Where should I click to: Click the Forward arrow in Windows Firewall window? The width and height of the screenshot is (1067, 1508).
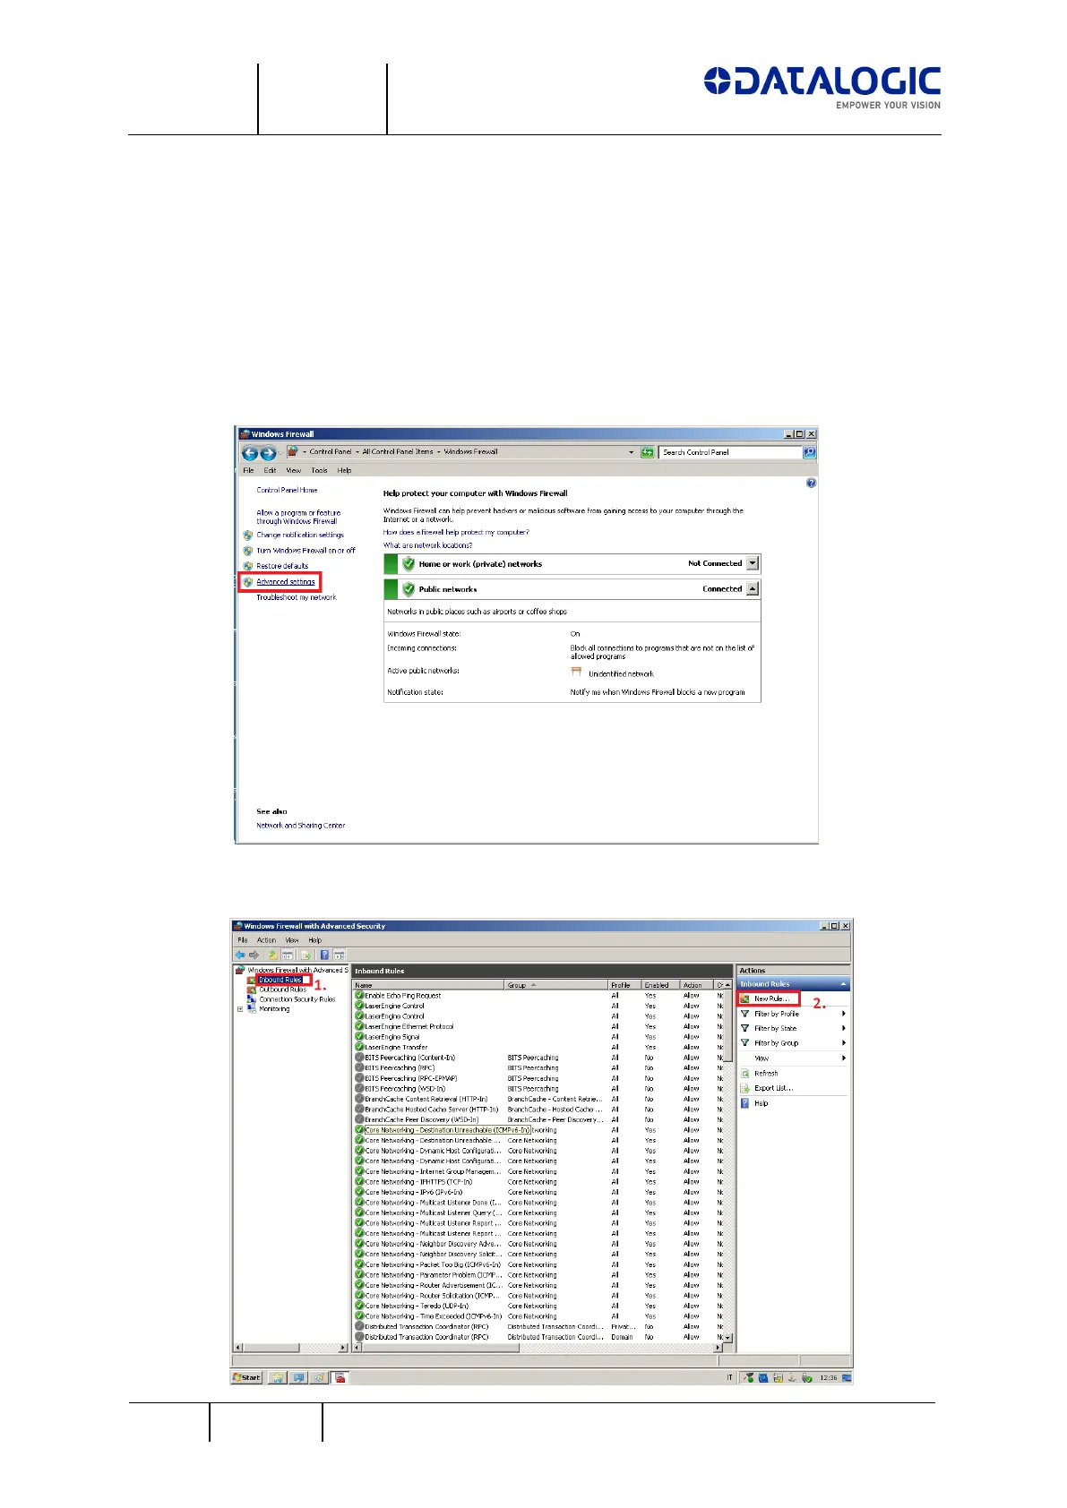click(267, 453)
